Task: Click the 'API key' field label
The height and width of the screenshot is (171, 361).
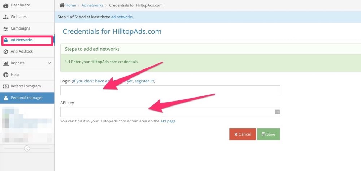Action: point(67,103)
